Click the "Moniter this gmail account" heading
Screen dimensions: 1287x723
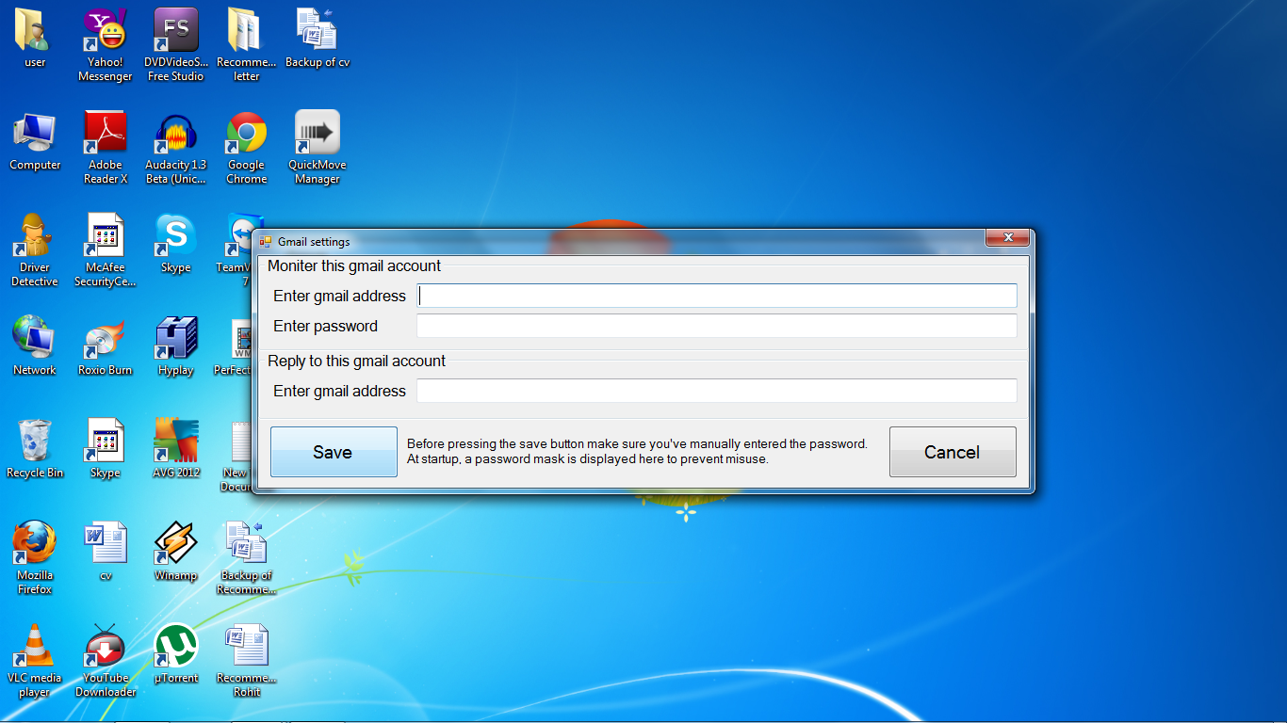354,265
